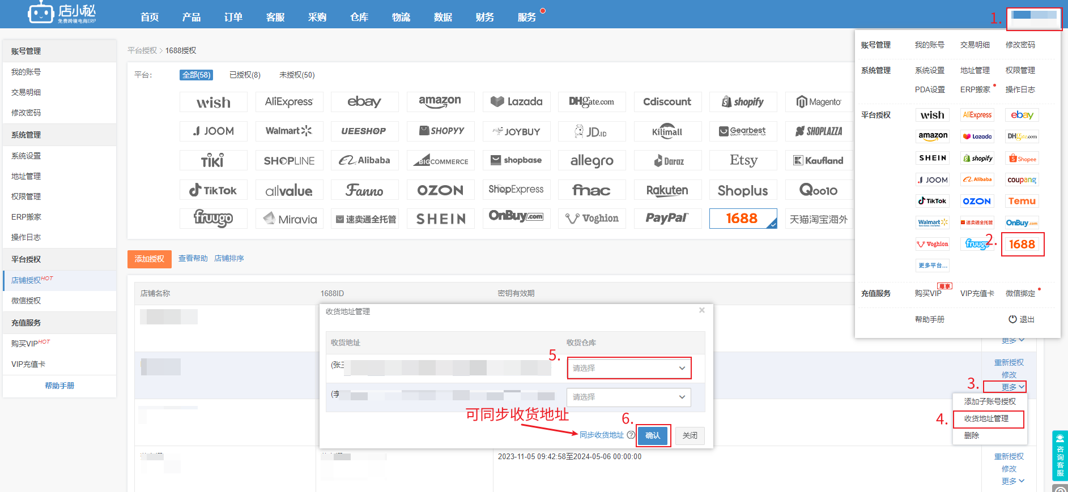1068x492 pixels.
Task: Select the TikTok platform logo in the grid
Action: tap(214, 190)
